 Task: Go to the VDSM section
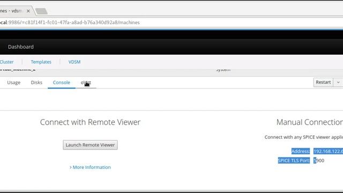pyautogui.click(x=74, y=62)
